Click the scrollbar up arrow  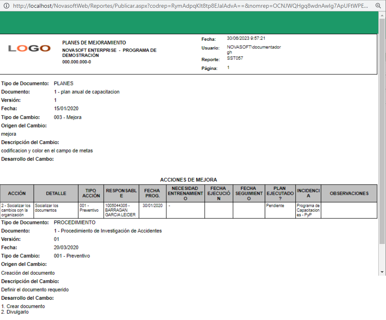point(382,15)
